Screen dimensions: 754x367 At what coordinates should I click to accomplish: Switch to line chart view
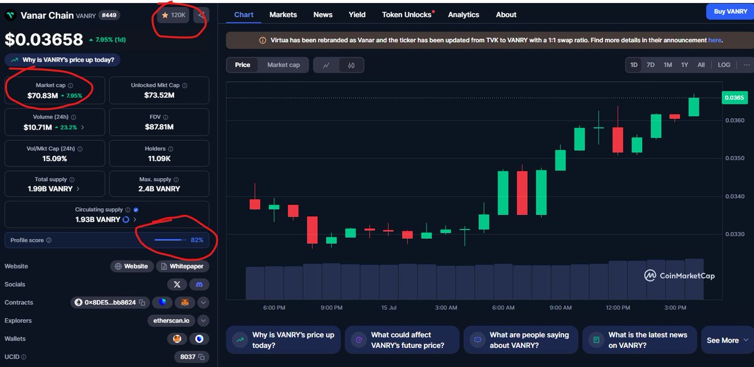327,65
